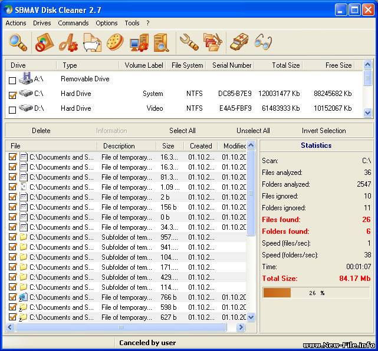
Task: Click folder icon of the 957 size row
Action: [x=24, y=237]
